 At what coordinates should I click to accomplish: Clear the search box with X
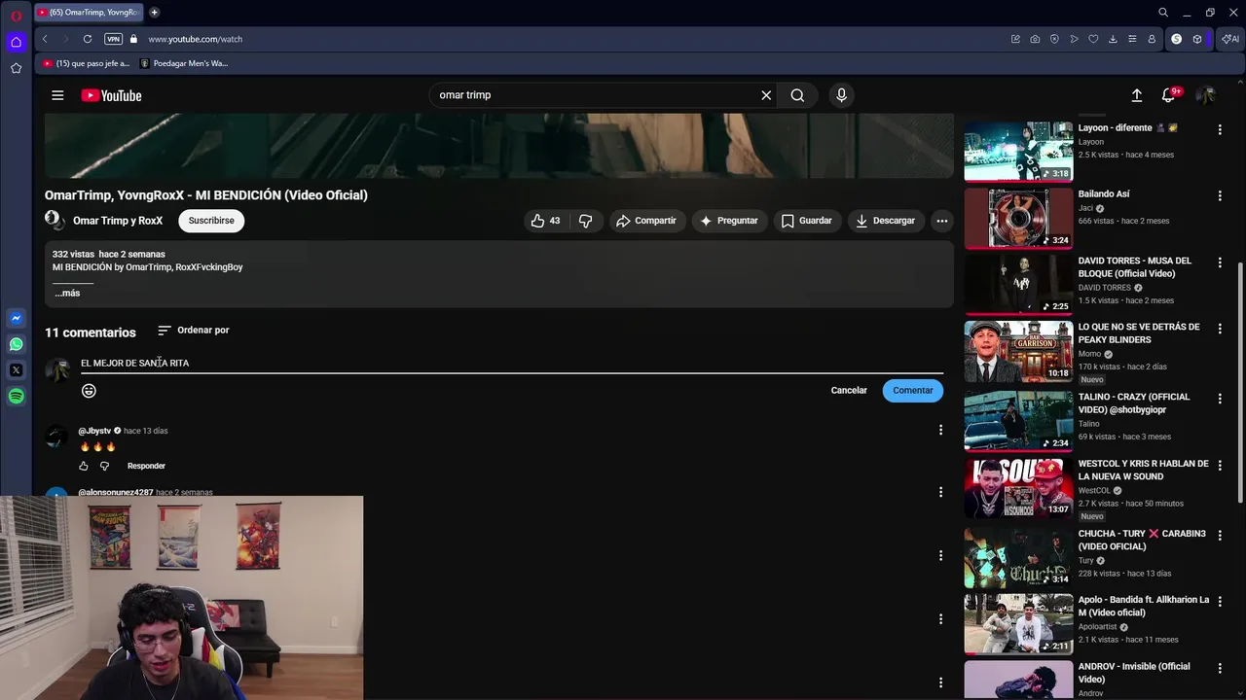(766, 95)
